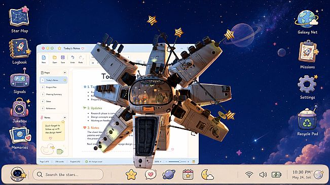This screenshot has width=330, height=185.
Task: Click the gift icon in Notes status bar
Action: click(194, 162)
